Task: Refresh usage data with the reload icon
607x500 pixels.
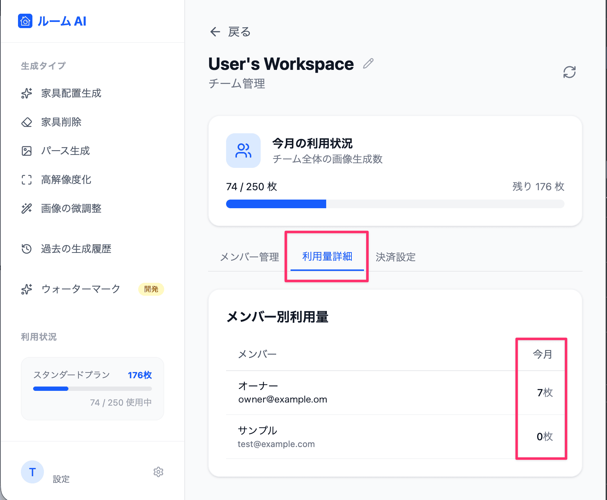Action: (x=569, y=72)
